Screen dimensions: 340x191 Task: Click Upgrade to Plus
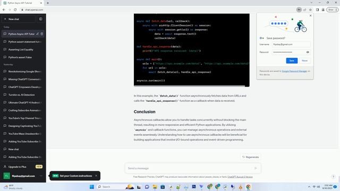[x=23, y=167]
